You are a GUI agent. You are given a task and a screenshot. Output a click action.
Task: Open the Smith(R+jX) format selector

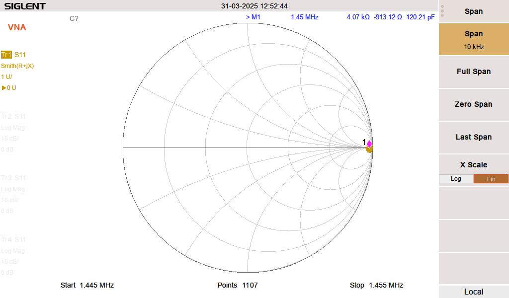[x=17, y=66]
